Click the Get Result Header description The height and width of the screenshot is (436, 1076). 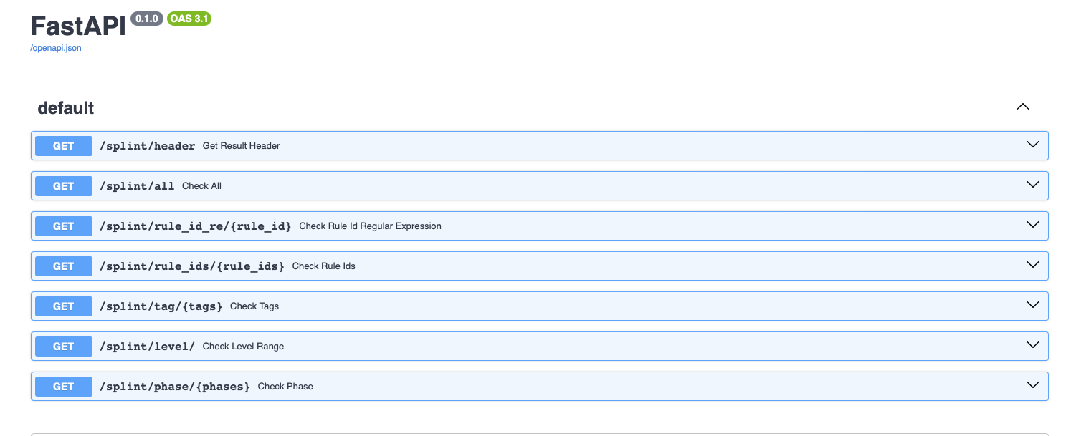coord(241,146)
